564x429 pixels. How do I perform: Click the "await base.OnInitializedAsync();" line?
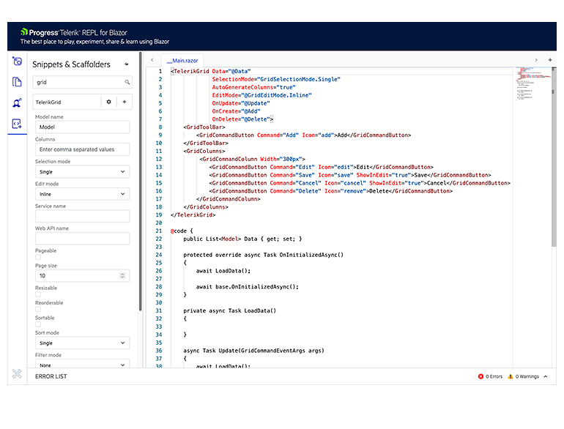247,286
